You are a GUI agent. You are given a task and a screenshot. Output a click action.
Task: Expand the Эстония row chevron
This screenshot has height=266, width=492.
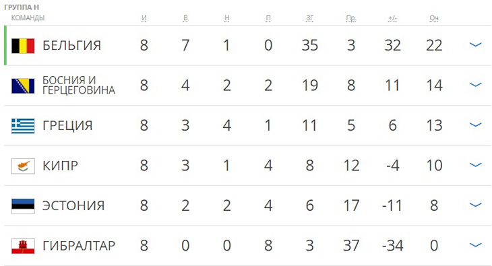pos(475,205)
